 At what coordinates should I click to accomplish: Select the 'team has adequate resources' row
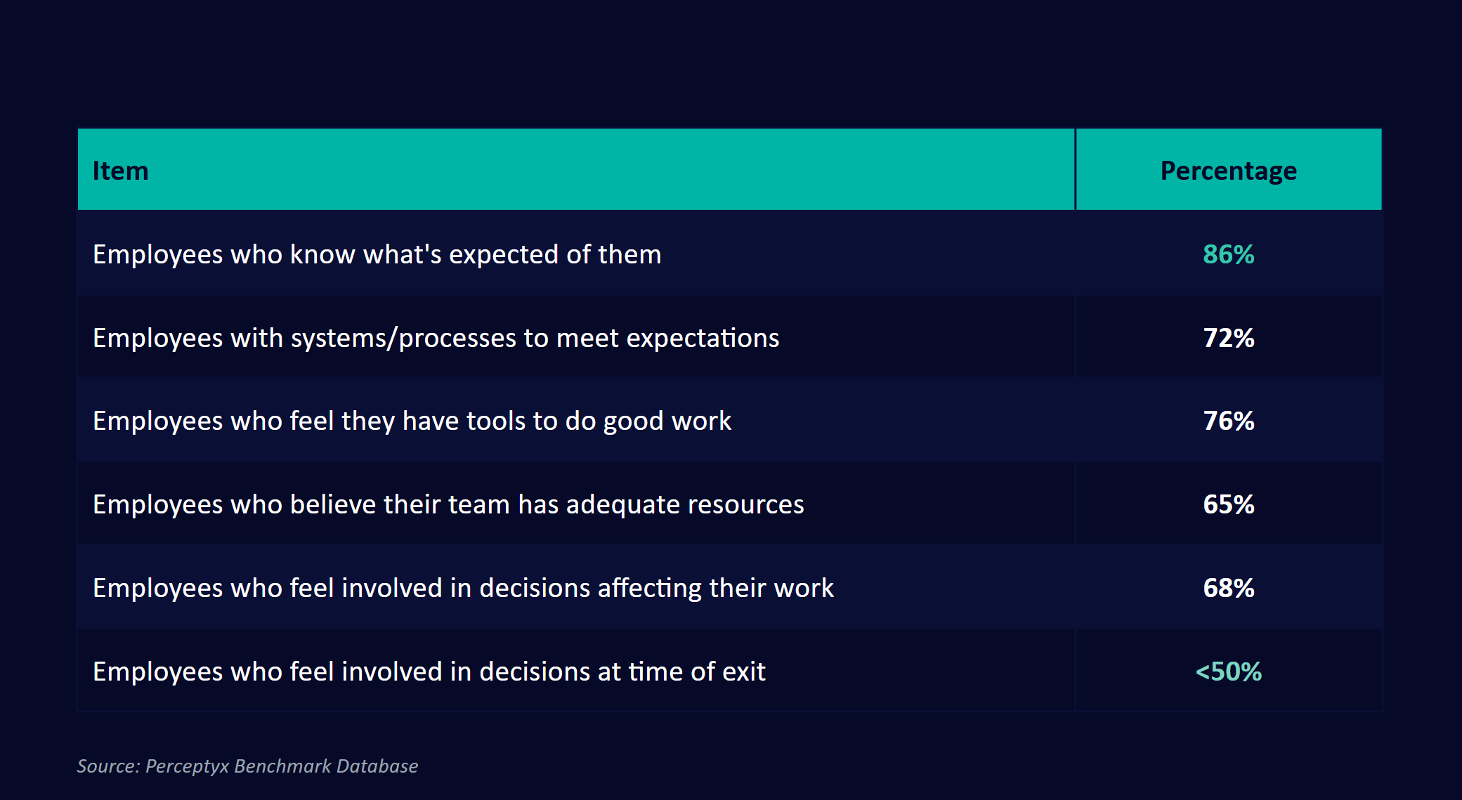(x=448, y=504)
